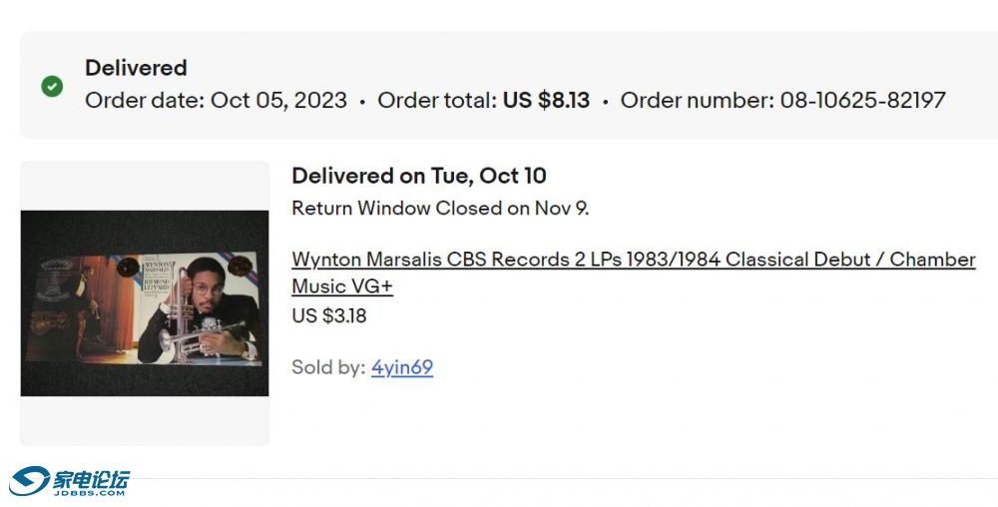The height and width of the screenshot is (507, 998).
Task: Click the Sold by label
Action: point(327,367)
